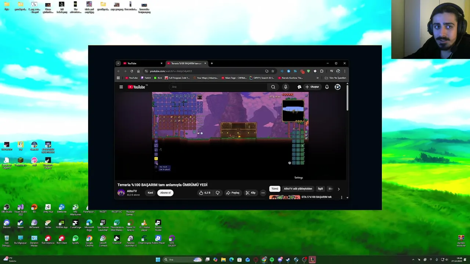Start voice search with microphone icon
Image resolution: width=470 pixels, height=264 pixels.
[x=285, y=87]
